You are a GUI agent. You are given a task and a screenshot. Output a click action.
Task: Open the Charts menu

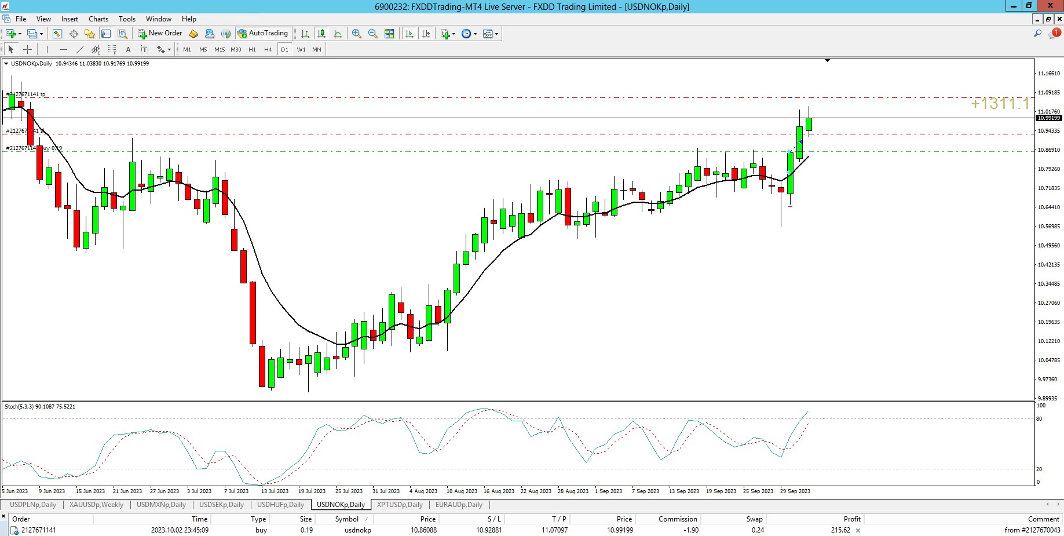tap(98, 19)
